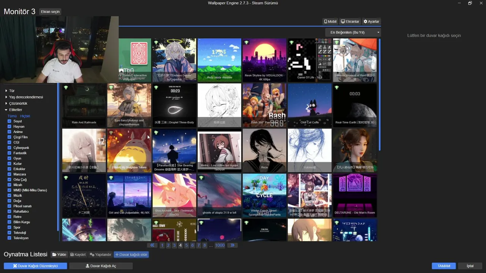Viewport: 486px width, 273px height.
Task: Go to page 1
Action: coord(162,245)
